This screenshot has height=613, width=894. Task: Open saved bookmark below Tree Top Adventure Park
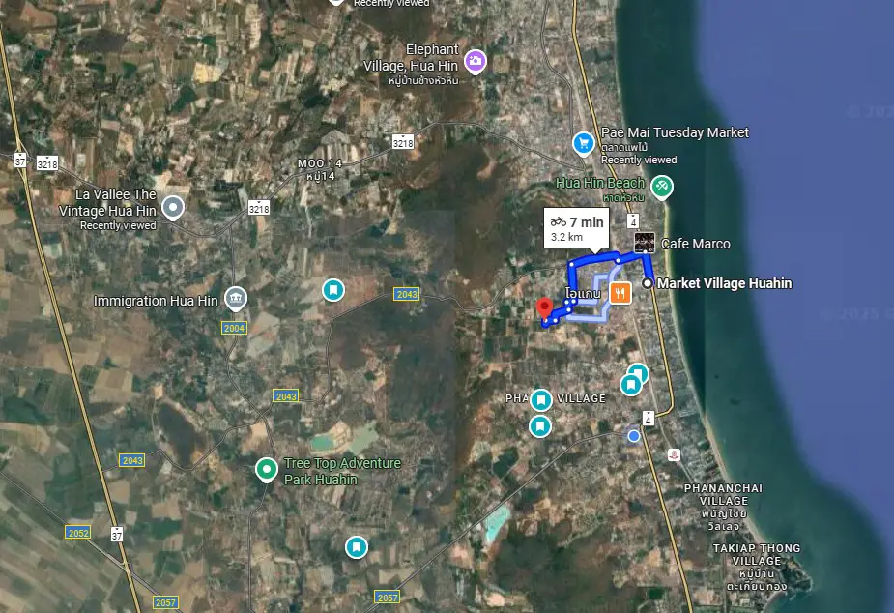(357, 547)
